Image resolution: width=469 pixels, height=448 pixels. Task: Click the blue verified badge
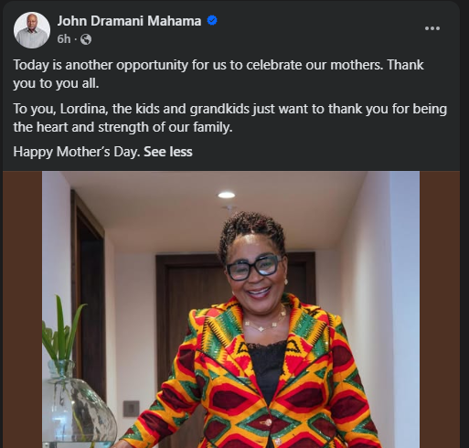pos(212,20)
